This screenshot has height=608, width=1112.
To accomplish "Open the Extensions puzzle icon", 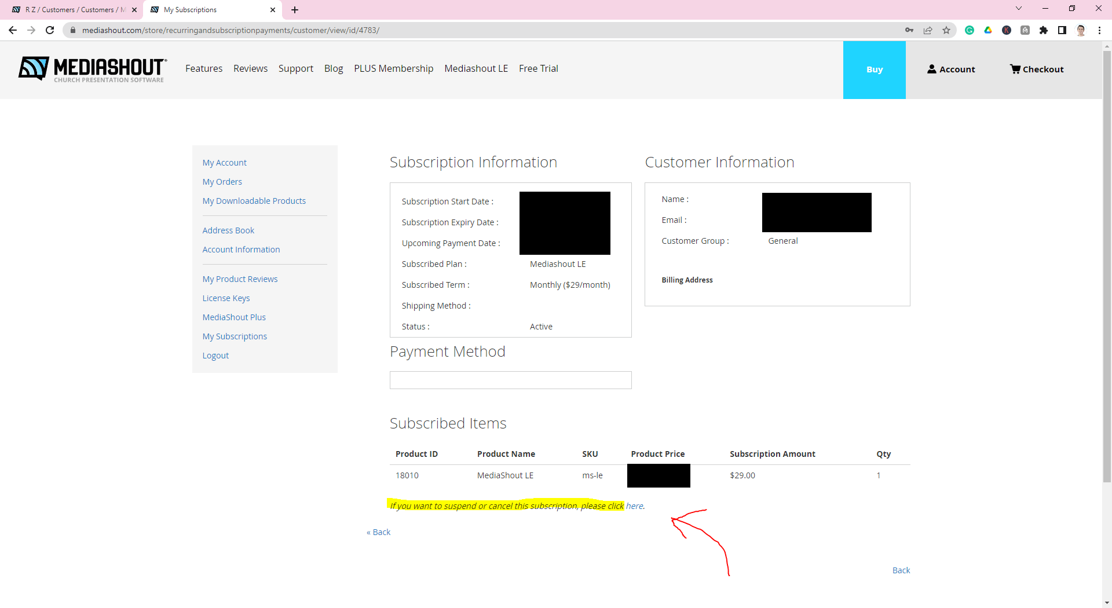I will click(x=1044, y=30).
